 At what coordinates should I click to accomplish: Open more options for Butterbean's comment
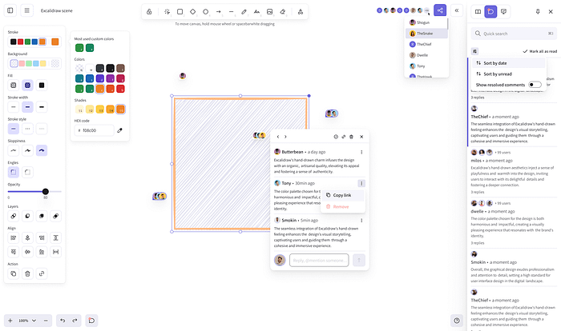pos(361,151)
